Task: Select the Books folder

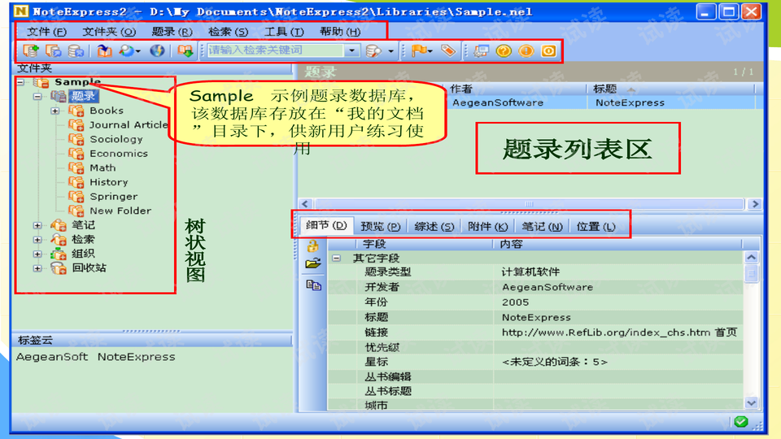Action: [106, 111]
